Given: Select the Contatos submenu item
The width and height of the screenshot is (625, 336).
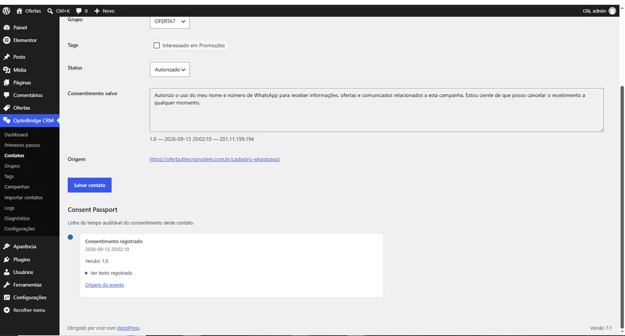Looking at the screenshot, I should [14, 156].
